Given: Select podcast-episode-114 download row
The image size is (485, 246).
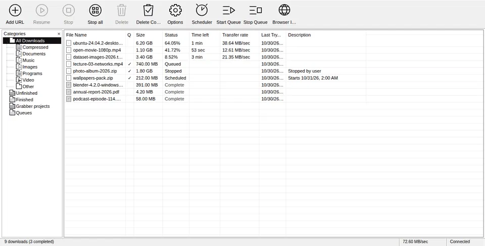Looking at the screenshot, I should [x=215, y=99].
